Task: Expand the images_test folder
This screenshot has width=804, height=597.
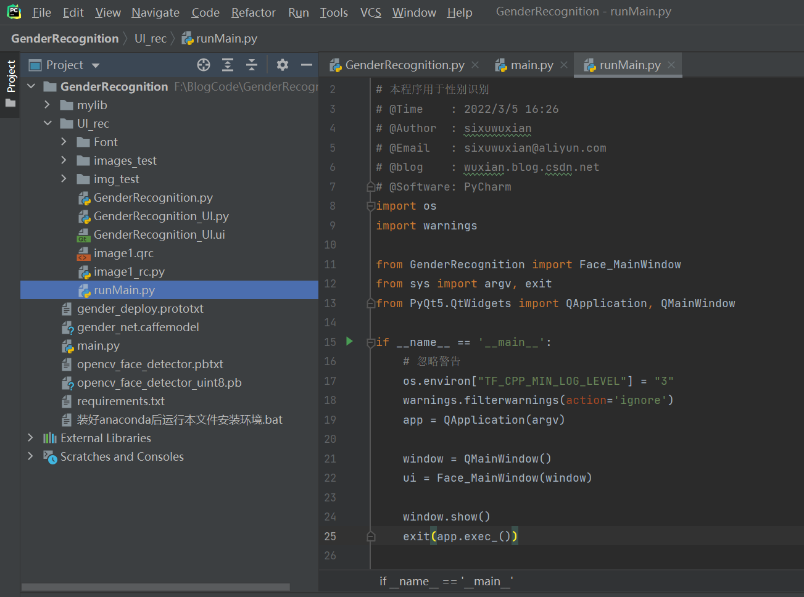Action: tap(64, 160)
